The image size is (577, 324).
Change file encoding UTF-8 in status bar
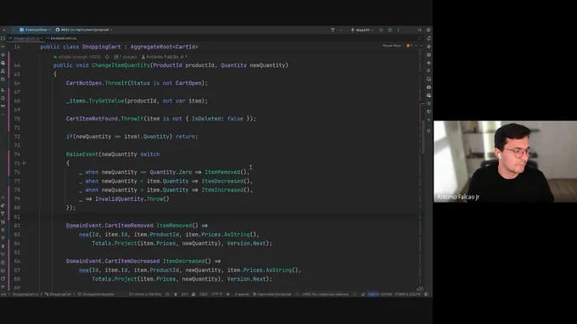coord(216,294)
